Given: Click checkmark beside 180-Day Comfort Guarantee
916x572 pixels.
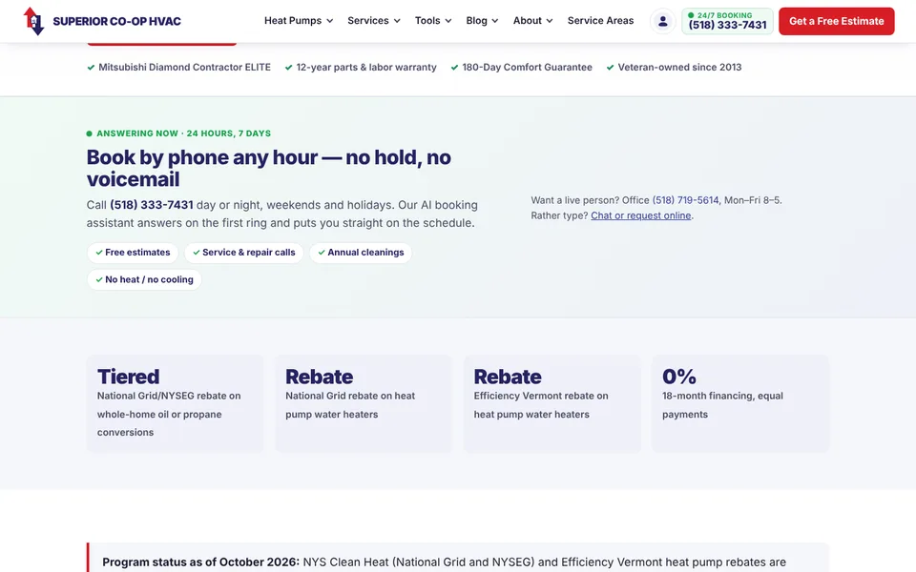Looking at the screenshot, I should (x=454, y=67).
